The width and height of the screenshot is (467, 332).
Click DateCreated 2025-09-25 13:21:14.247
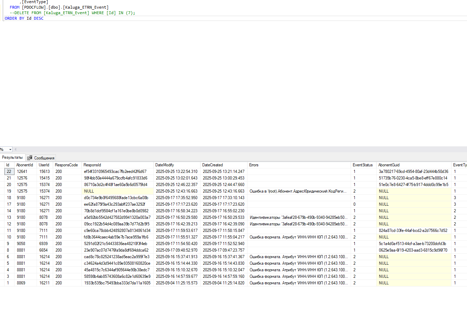(x=224, y=172)
